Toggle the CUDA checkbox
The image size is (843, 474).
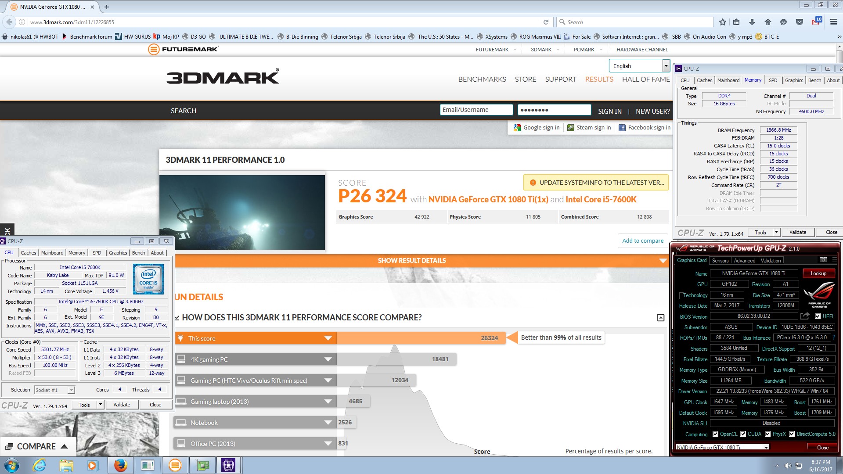[x=743, y=434]
